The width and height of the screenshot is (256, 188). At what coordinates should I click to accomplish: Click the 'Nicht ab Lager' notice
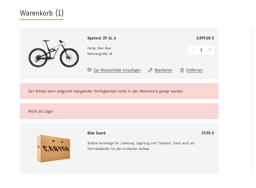[41, 111]
